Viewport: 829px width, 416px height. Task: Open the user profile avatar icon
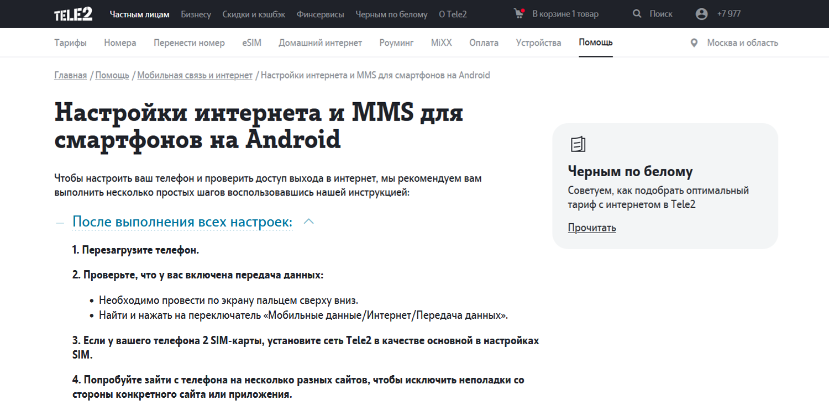click(701, 14)
